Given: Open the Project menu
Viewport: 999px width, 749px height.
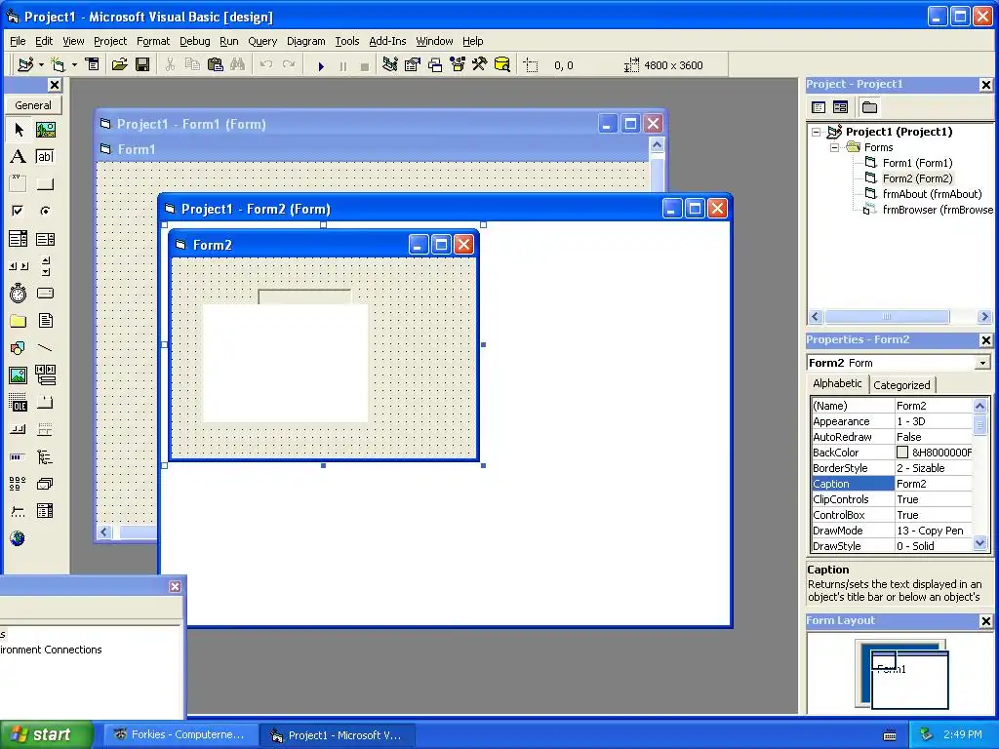Looking at the screenshot, I should 110,41.
